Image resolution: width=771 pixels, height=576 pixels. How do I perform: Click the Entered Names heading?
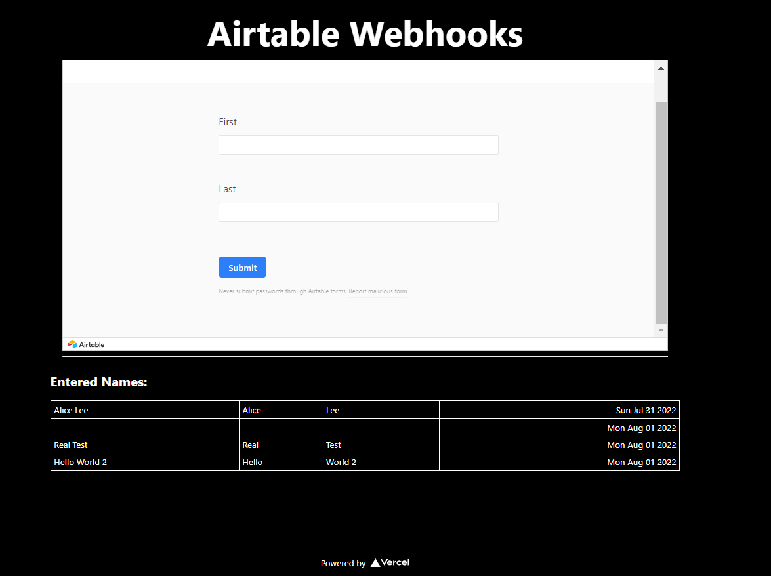point(99,382)
